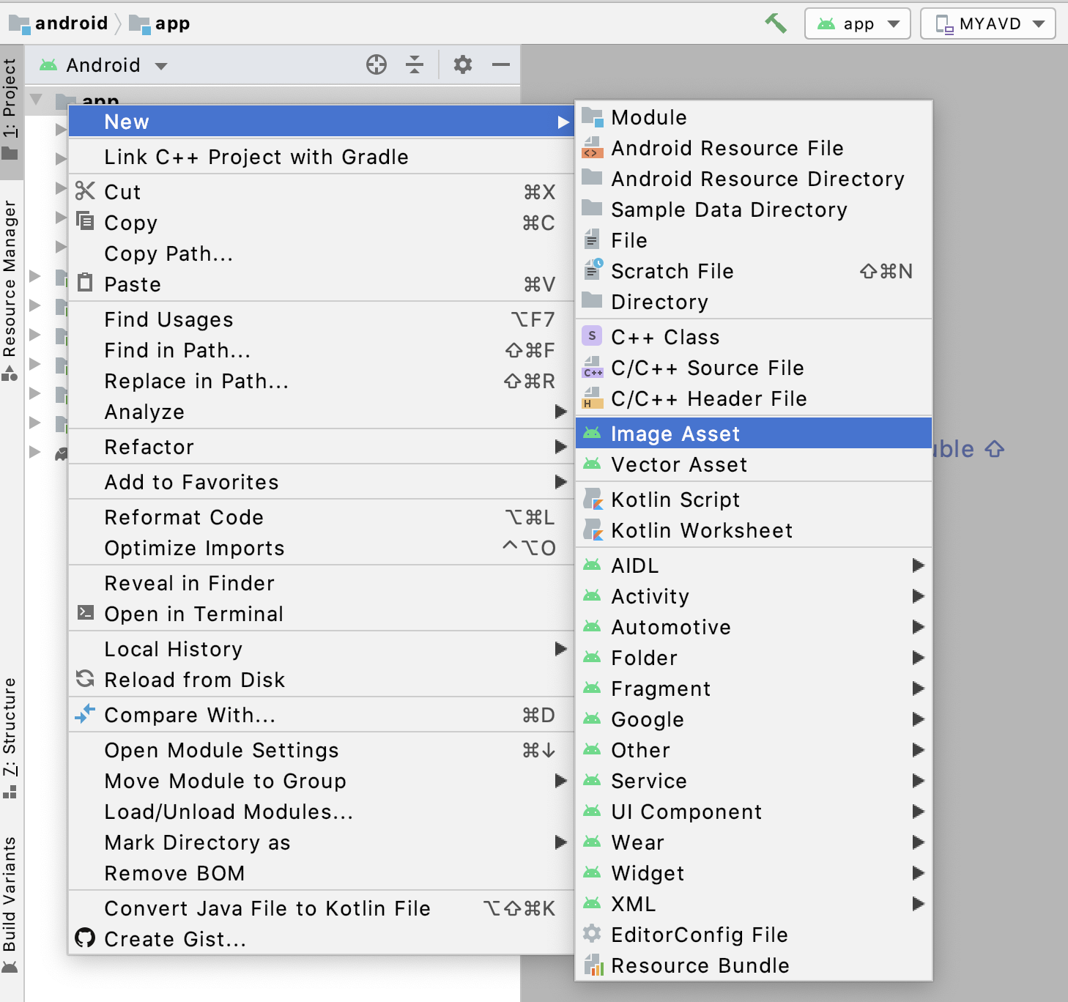Click the collapse all icon in Project panel
1068x1002 pixels.
pyautogui.click(x=415, y=65)
